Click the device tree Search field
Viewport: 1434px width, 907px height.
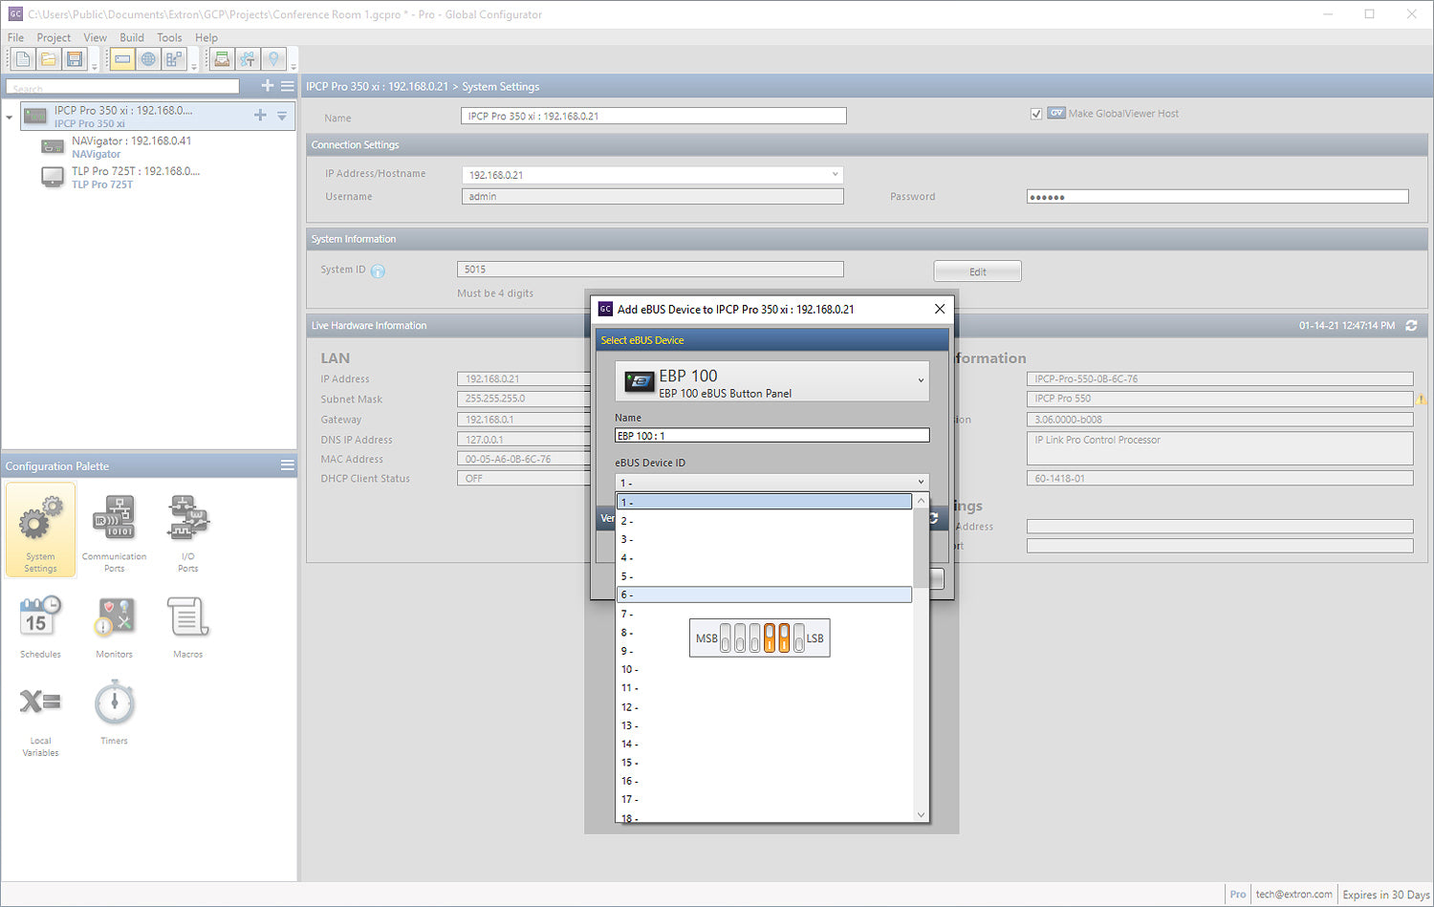click(122, 87)
